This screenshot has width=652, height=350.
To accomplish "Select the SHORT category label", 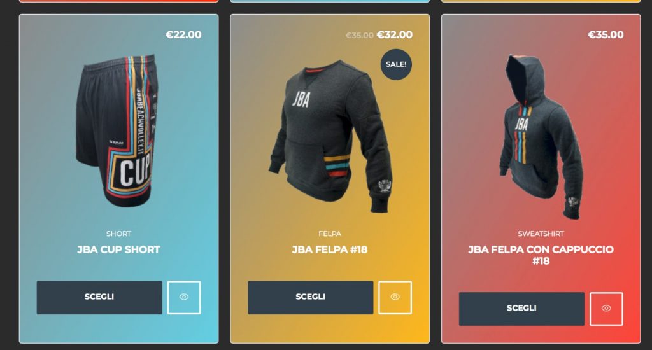I will click(118, 234).
